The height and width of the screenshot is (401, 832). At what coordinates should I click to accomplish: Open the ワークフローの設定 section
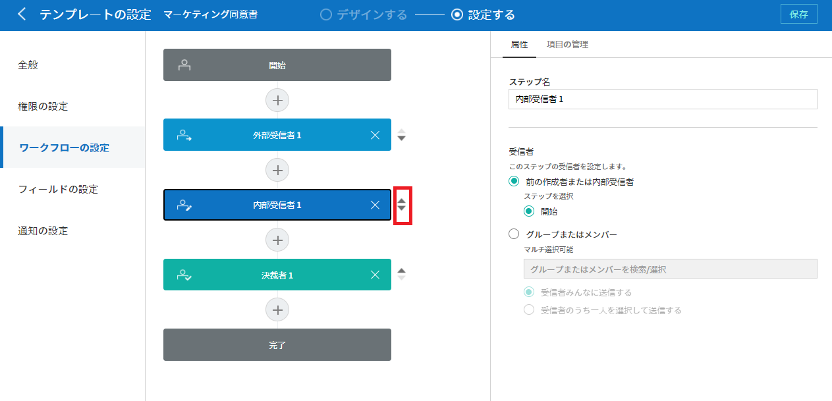pos(72,147)
